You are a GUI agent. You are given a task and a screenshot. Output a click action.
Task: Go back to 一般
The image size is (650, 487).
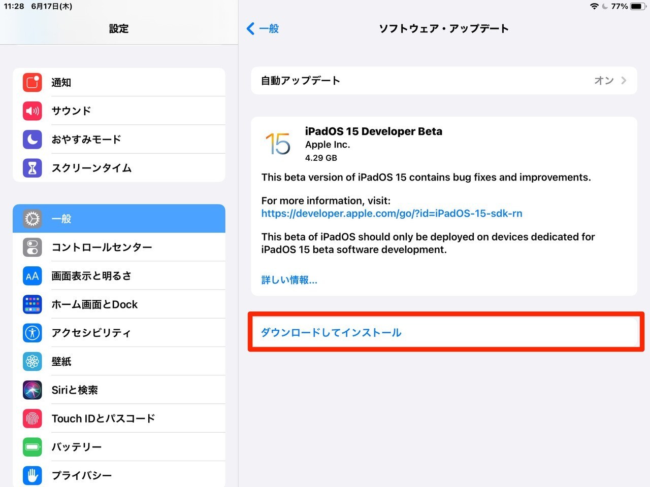(263, 28)
